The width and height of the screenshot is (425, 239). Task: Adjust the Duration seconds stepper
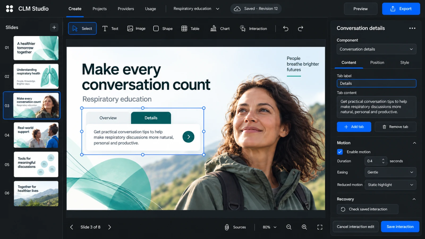point(383,161)
